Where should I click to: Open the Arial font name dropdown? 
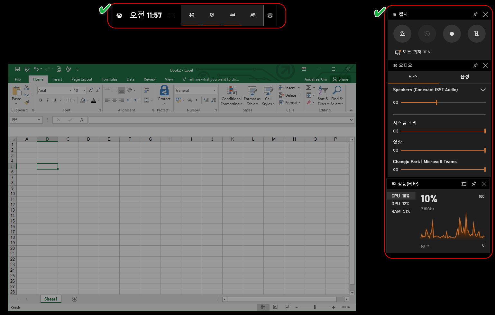point(70,91)
